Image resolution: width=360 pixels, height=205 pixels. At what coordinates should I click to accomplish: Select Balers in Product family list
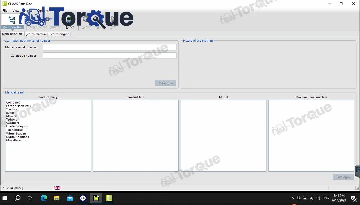point(10,113)
